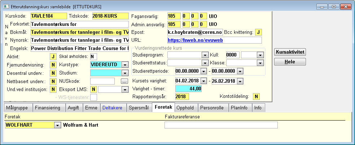The width and height of the screenshot is (355, 145).
Task: Toggle the Desentral underv. N field
Action: tap(53, 73)
